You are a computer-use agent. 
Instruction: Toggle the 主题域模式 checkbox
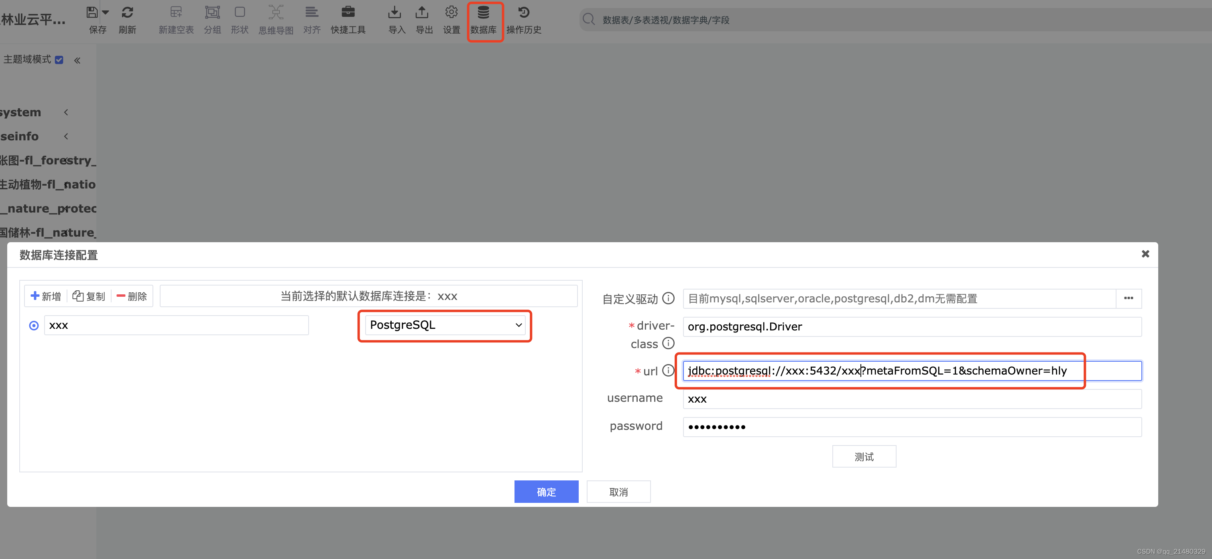coord(59,60)
